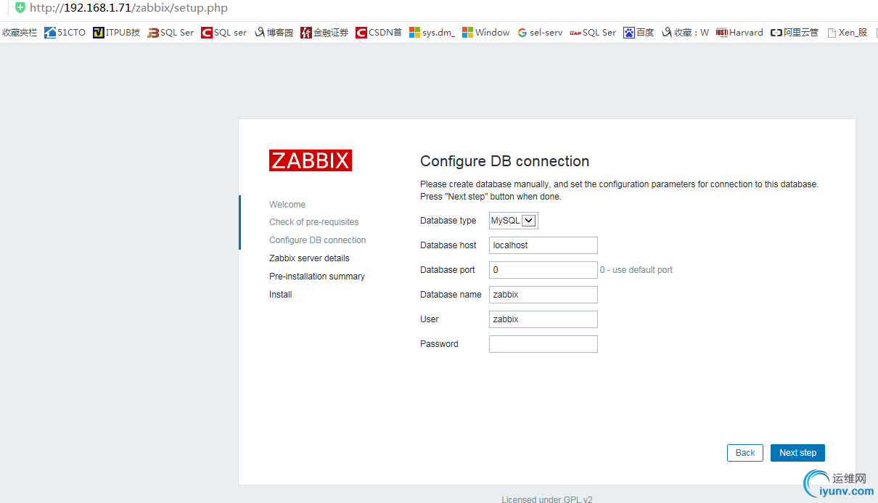Open the Window bookmark

point(486,33)
